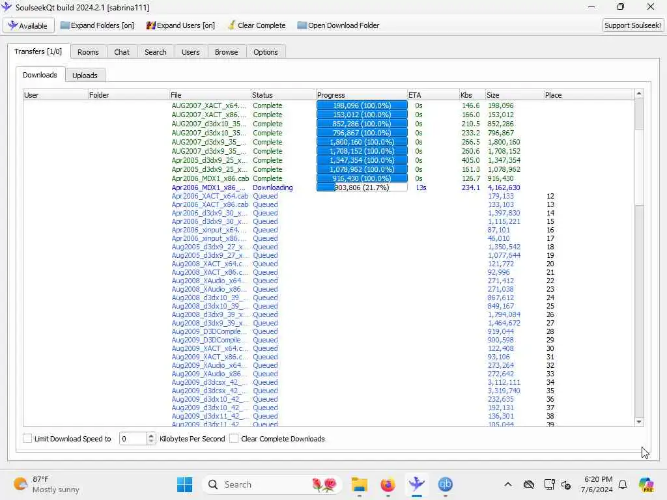Screen dimensions: 667x500
Task: Select the queued row at place 22
Action: [x=328, y=281]
